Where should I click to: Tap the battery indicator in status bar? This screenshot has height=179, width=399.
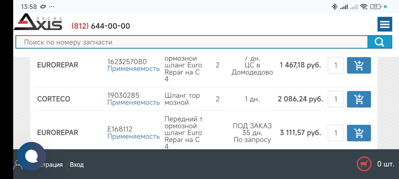tap(376, 7)
